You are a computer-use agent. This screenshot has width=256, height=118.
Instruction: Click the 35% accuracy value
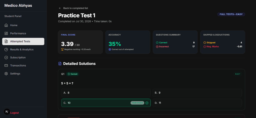(114, 44)
